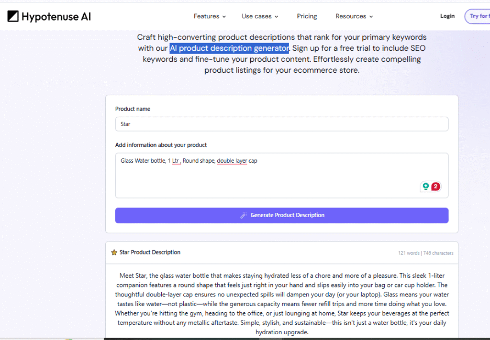This screenshot has height=340, width=490.
Task: Click the chevron arrow next to Features
Action: (223, 17)
